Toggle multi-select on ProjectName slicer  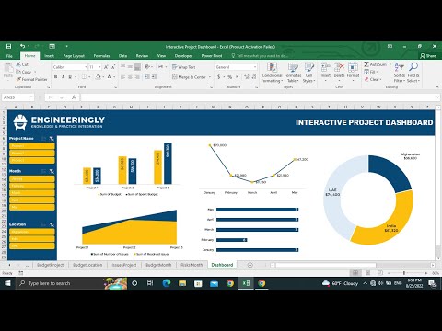[44, 139]
